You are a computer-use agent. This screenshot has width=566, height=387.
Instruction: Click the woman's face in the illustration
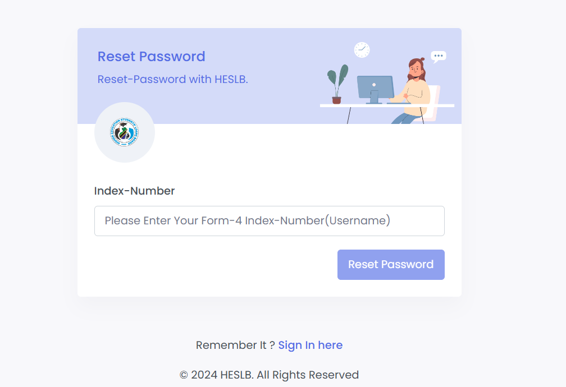(x=415, y=68)
